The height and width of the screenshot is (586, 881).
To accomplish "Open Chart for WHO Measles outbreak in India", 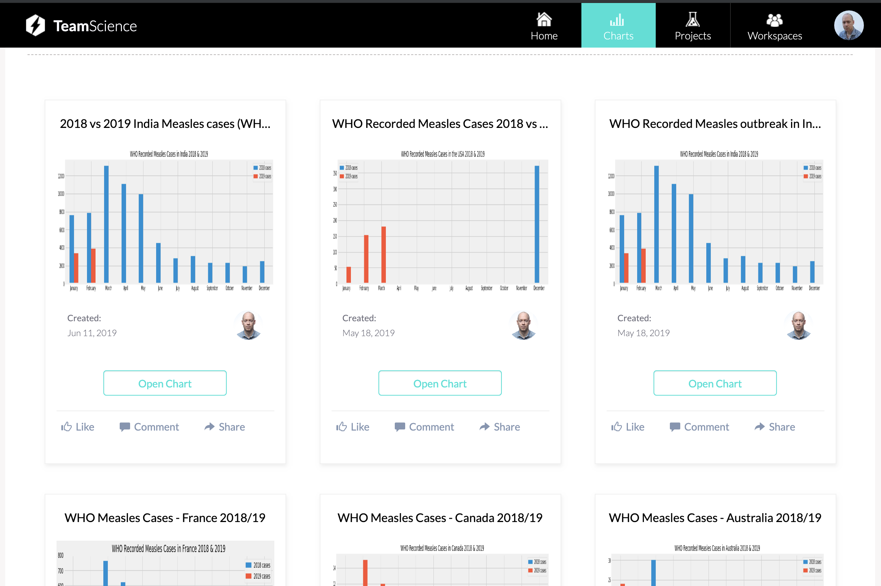I will click(x=715, y=383).
